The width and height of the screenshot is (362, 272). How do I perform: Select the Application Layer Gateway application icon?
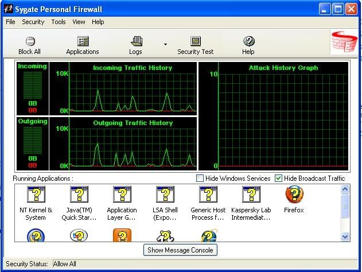point(122,195)
